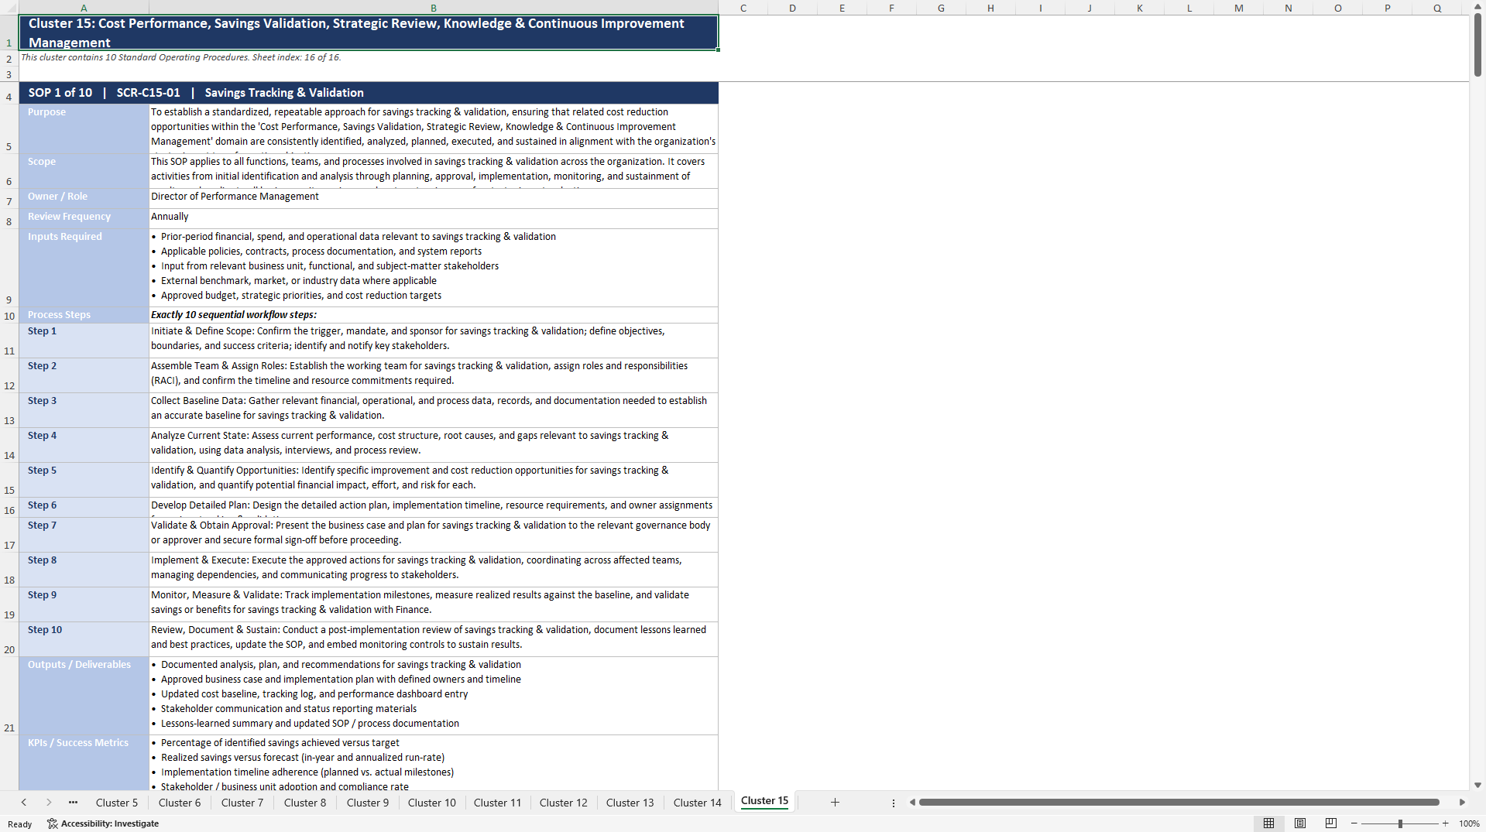Open the Cluster 10 sheet tab
This screenshot has width=1486, height=832.
(432, 803)
